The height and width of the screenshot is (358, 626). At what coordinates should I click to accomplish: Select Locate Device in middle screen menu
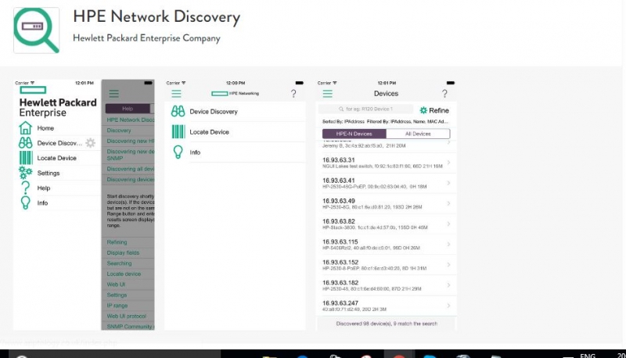pyautogui.click(x=209, y=132)
